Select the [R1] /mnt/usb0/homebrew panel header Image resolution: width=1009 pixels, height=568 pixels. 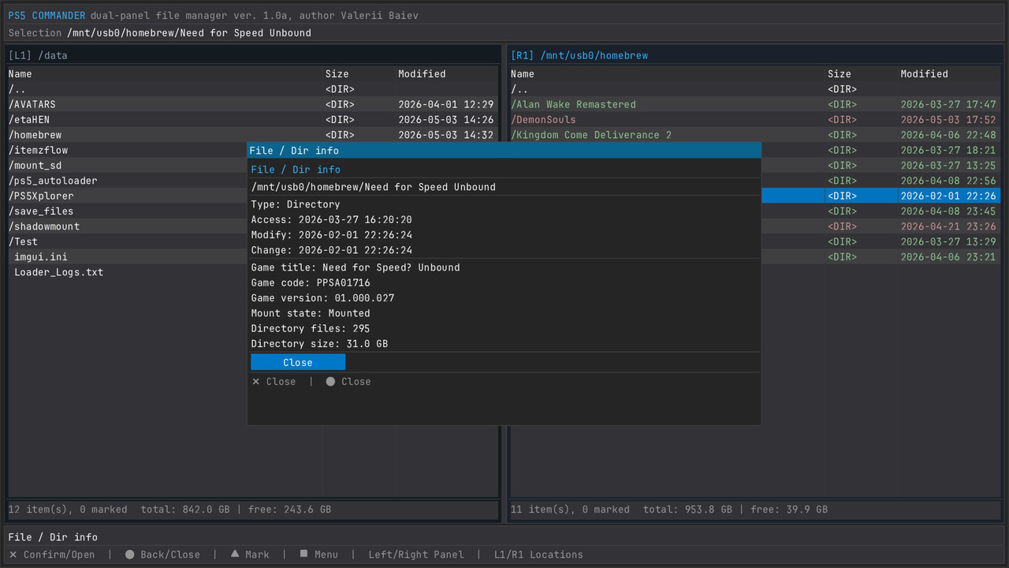click(756, 55)
